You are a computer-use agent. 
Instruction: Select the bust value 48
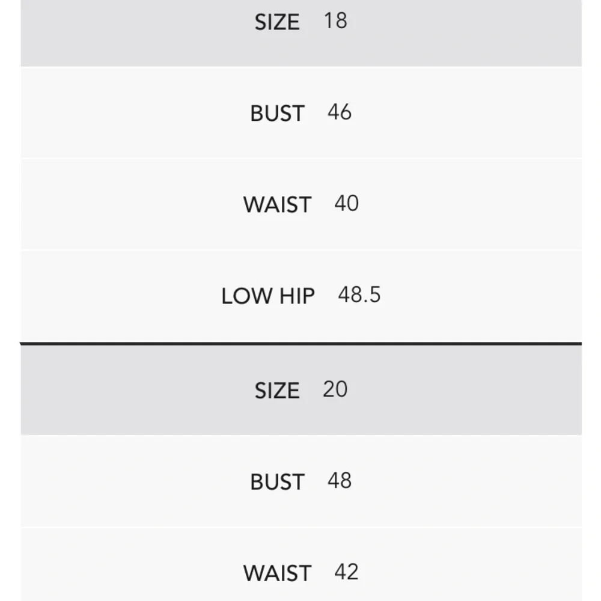(340, 481)
